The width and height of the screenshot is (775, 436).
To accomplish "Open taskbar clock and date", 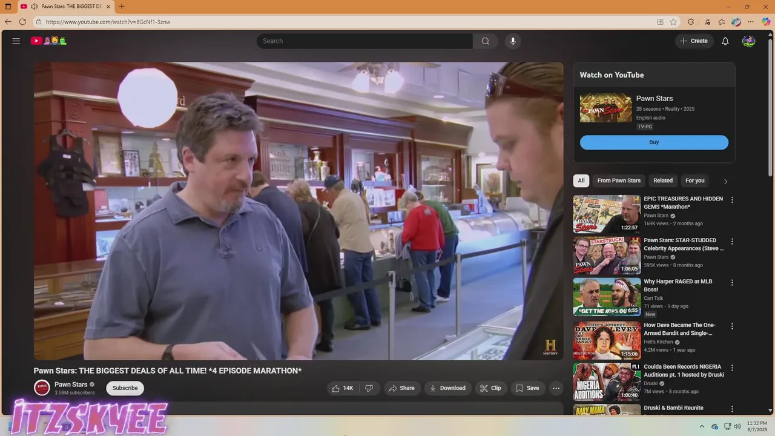I will pos(757,426).
